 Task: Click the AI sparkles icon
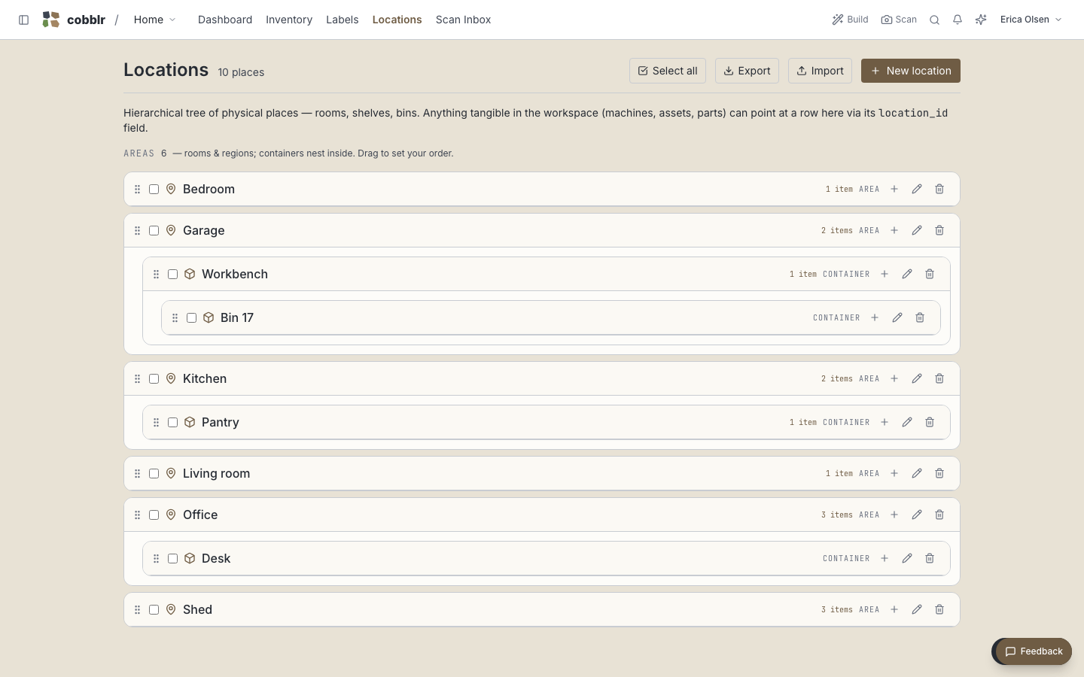point(981,20)
